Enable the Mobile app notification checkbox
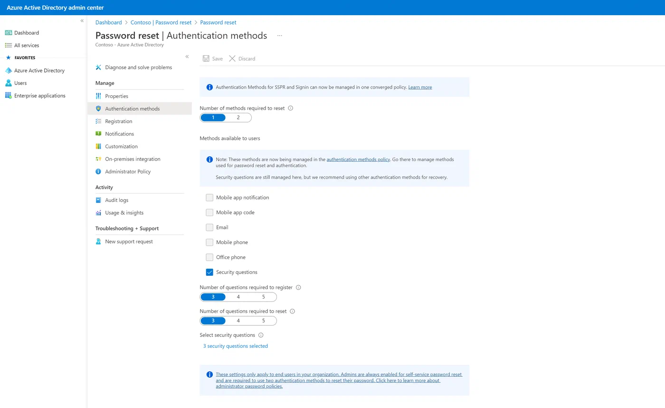The width and height of the screenshot is (665, 408). click(209, 198)
